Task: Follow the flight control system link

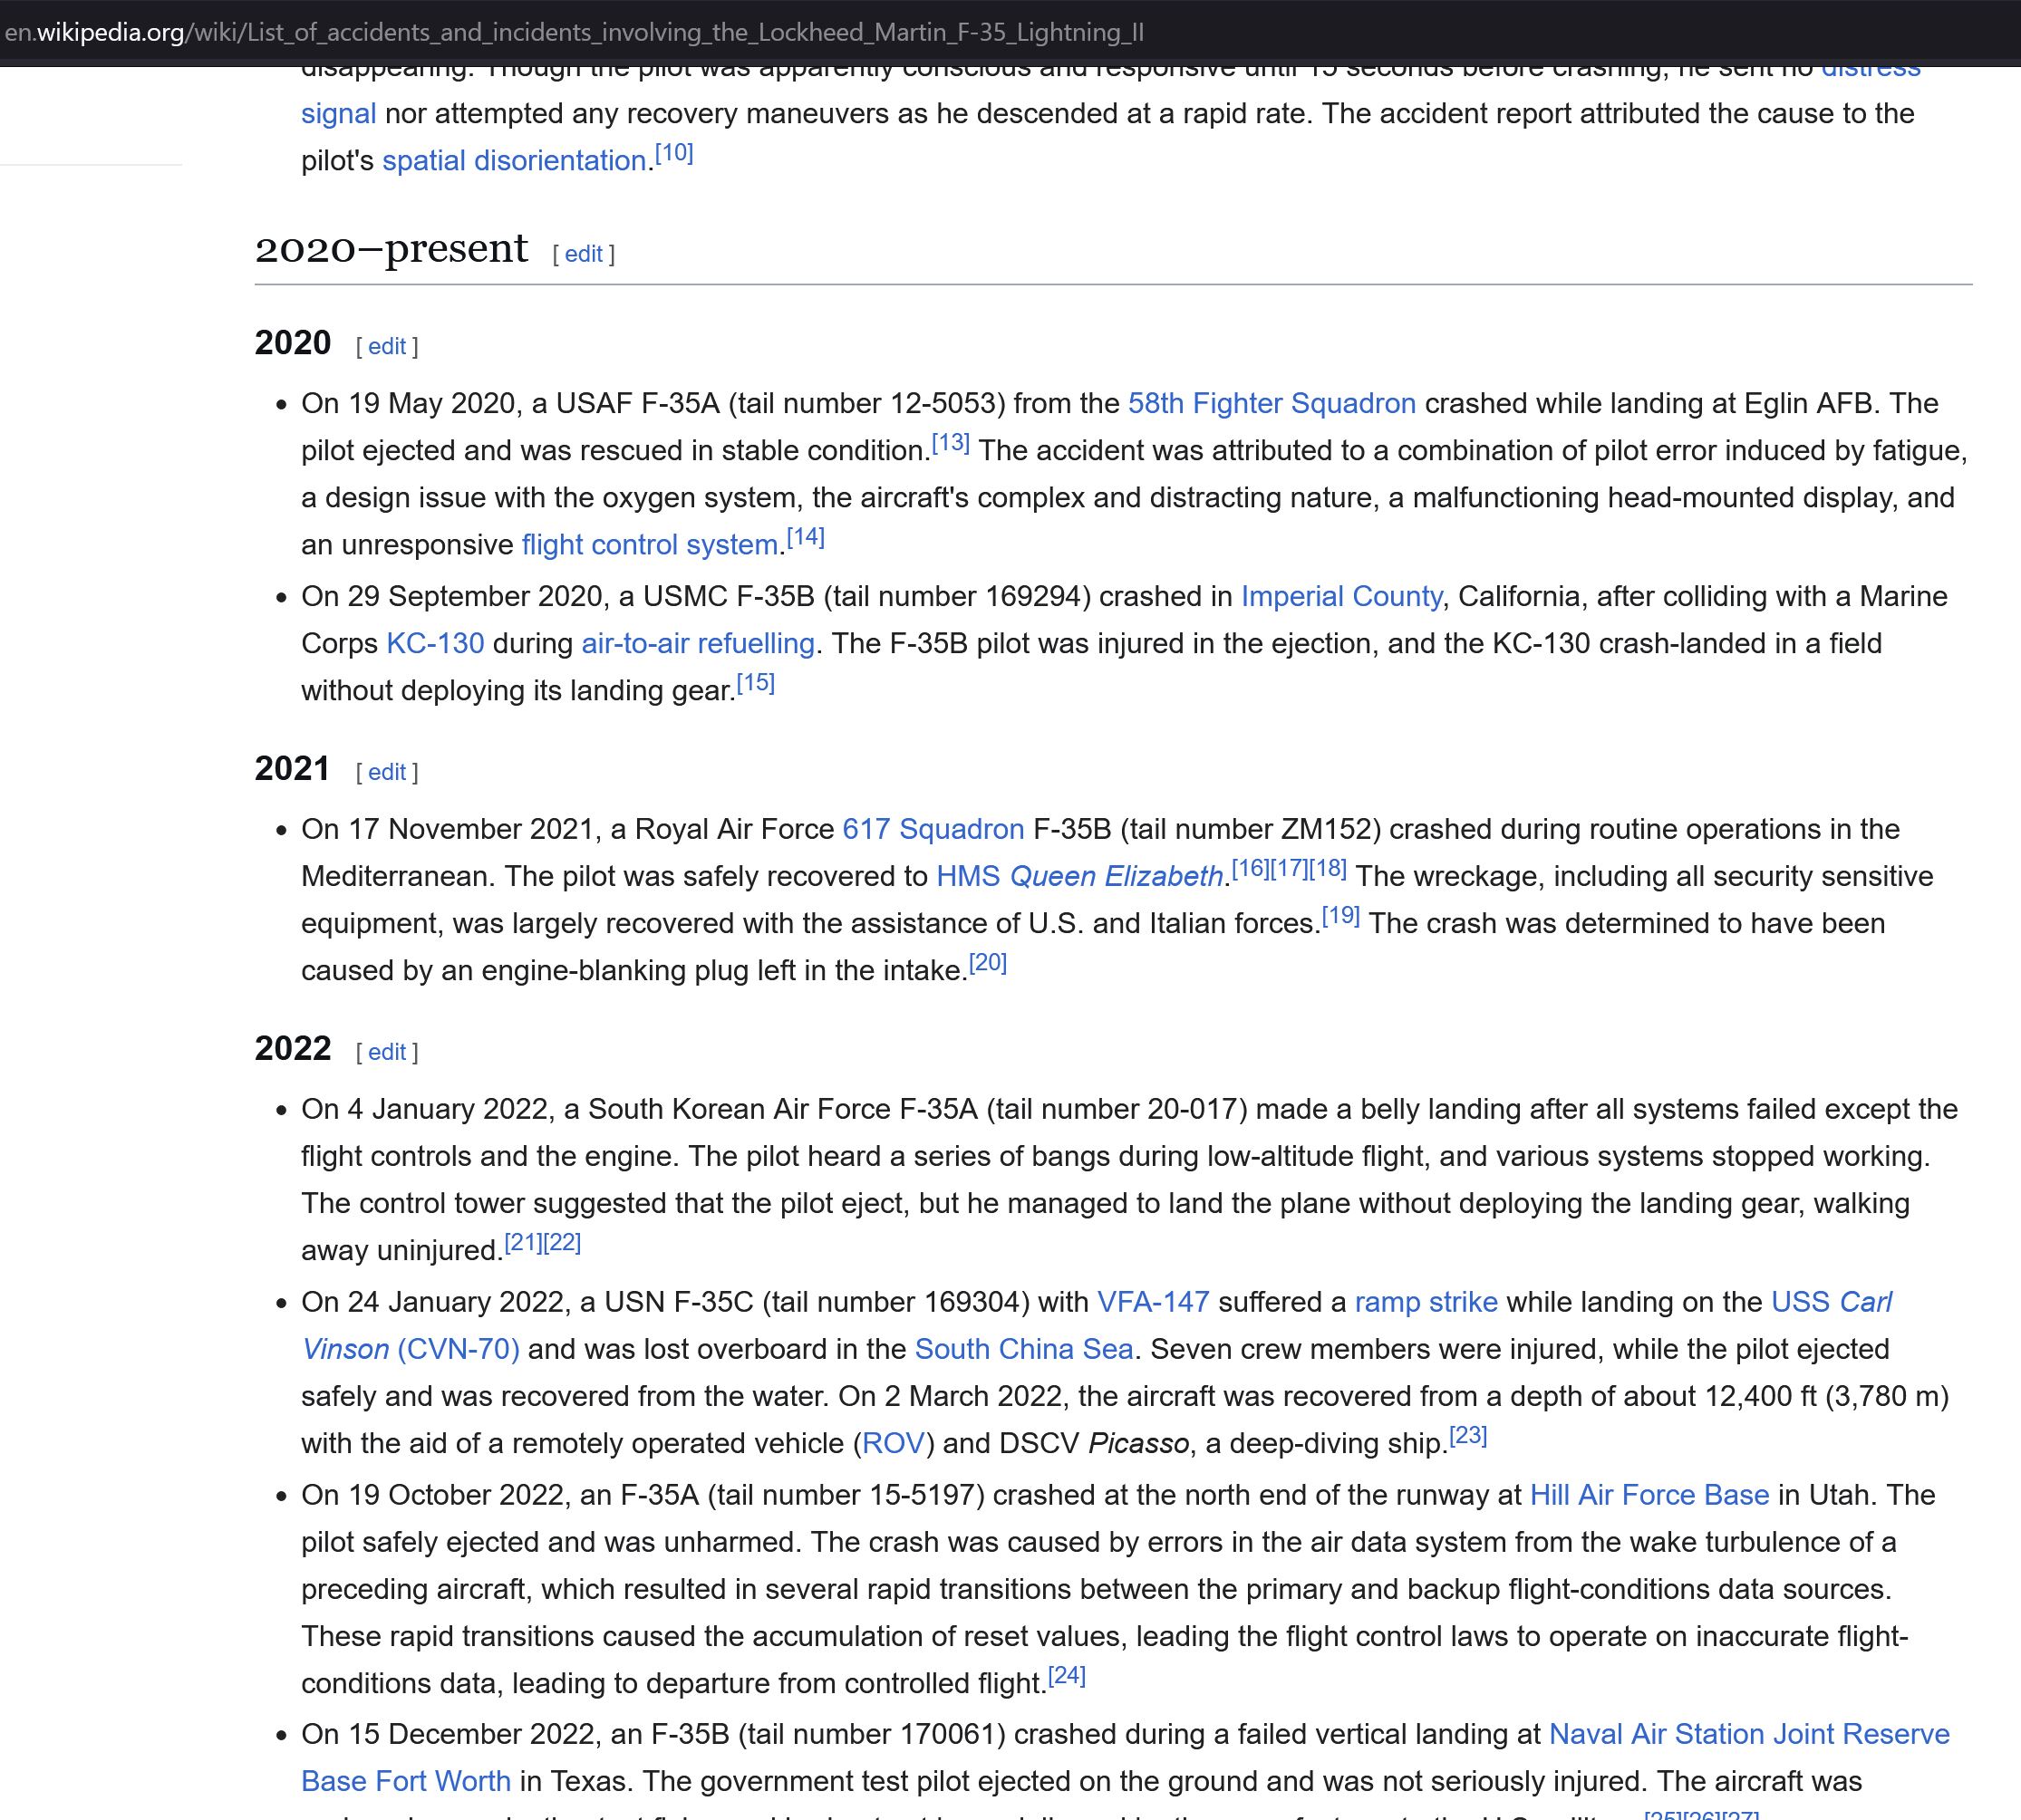Action: (651, 545)
